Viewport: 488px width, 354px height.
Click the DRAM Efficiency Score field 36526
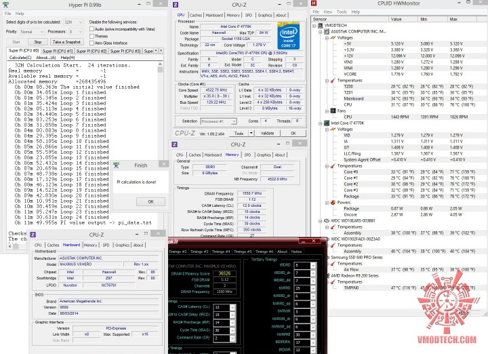point(224,273)
